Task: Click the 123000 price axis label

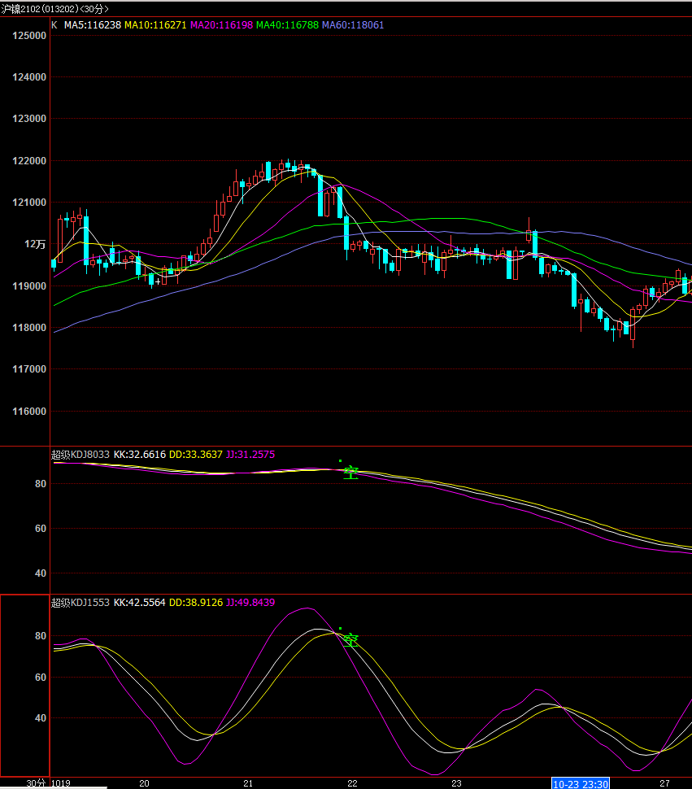Action: click(29, 118)
